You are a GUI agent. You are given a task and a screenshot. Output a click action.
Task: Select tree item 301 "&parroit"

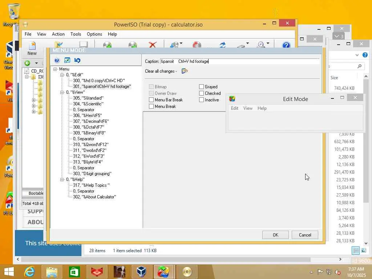[x=102, y=86]
